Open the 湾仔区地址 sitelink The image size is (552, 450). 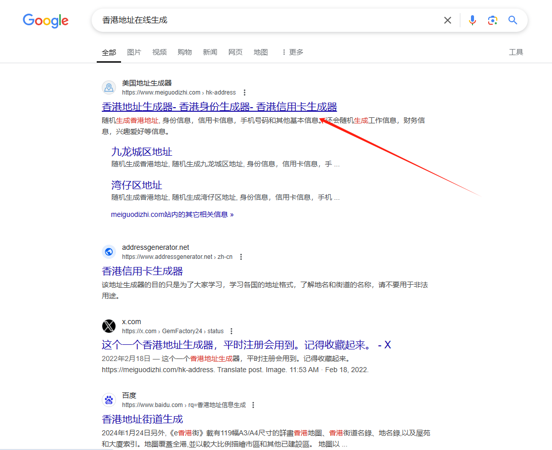point(137,185)
